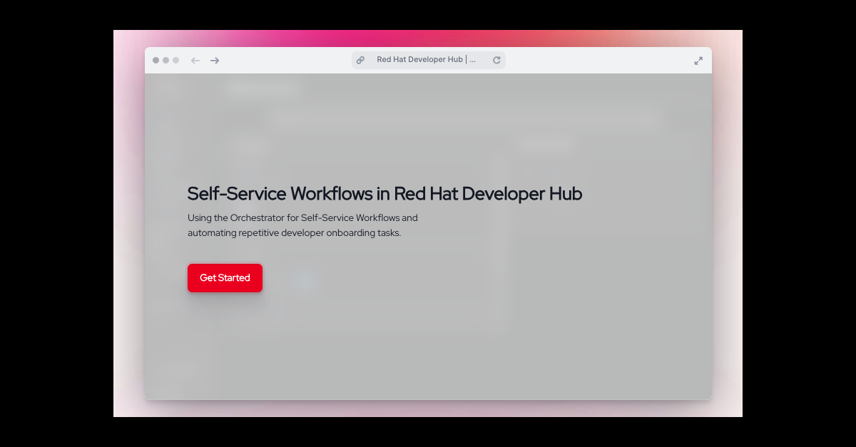The height and width of the screenshot is (447, 856).
Task: Click the browser back arrow
Action: click(195, 61)
